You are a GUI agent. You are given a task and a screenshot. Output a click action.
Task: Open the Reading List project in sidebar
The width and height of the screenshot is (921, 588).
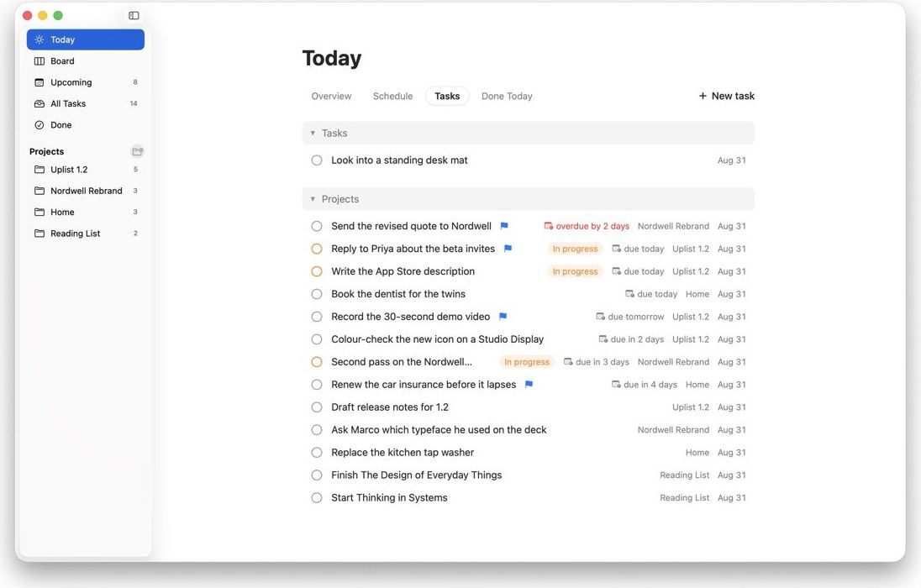[x=86, y=234]
